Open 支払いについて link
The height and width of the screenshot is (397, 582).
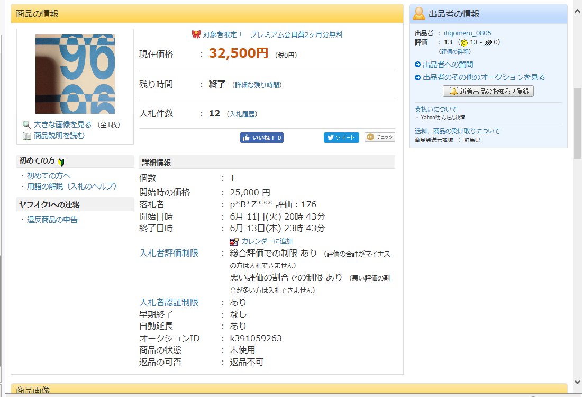(x=436, y=109)
